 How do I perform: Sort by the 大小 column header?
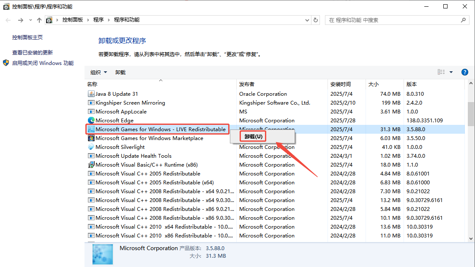click(x=385, y=84)
